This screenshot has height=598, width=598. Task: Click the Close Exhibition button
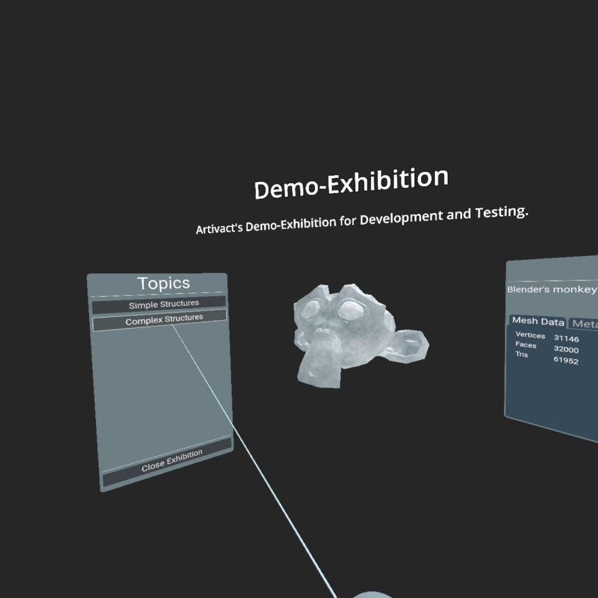pos(168,462)
